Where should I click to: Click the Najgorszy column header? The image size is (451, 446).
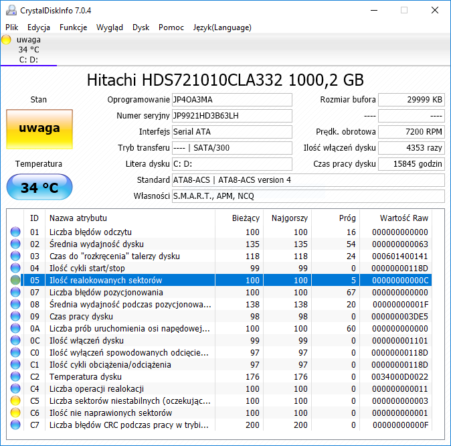point(287,218)
